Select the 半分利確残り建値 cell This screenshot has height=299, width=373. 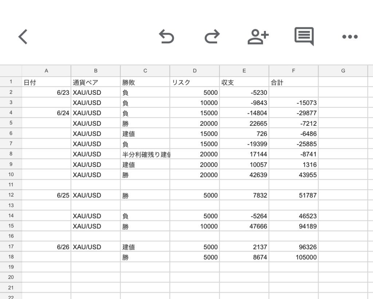(145, 154)
